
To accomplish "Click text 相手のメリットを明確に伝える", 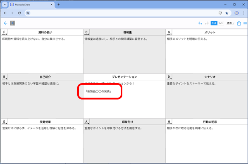I will coord(187,39).
